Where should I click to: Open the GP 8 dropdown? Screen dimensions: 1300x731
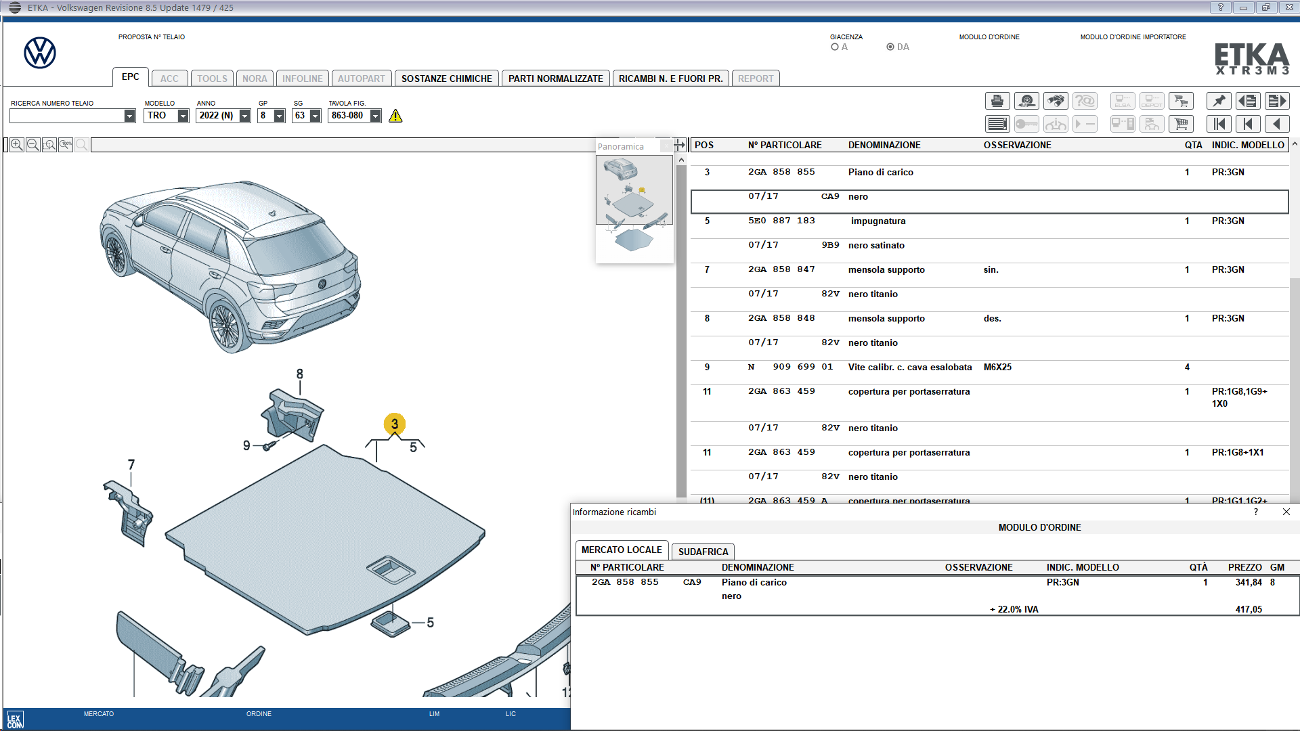click(x=279, y=116)
